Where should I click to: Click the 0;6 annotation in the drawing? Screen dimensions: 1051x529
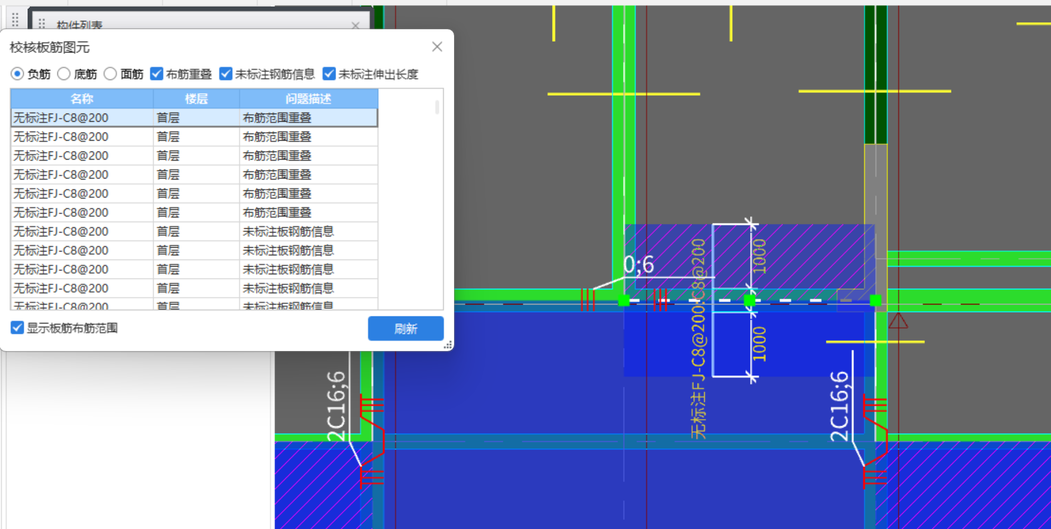tap(639, 265)
